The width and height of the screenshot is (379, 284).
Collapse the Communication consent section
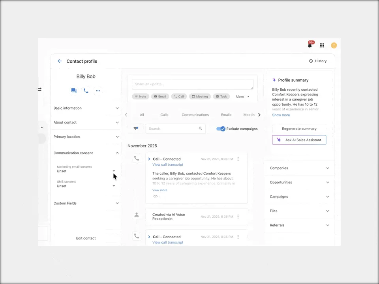pyautogui.click(x=86, y=153)
